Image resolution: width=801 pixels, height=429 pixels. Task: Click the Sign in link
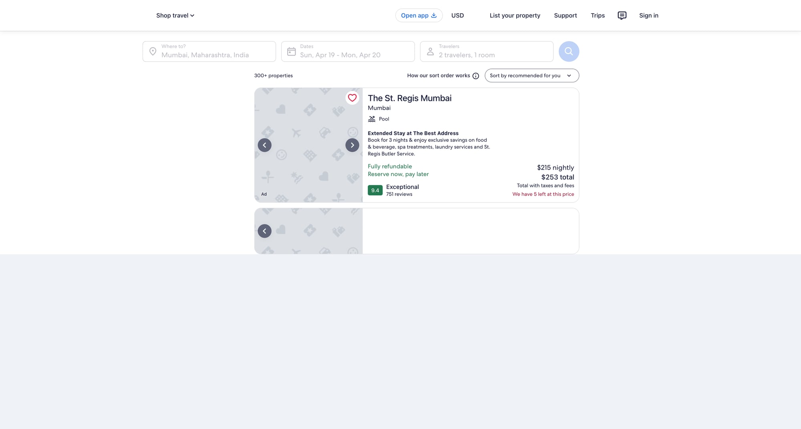[x=649, y=15]
